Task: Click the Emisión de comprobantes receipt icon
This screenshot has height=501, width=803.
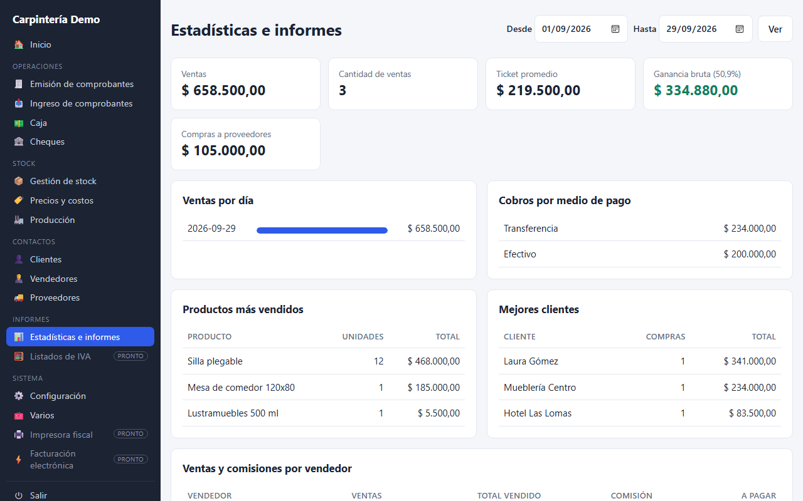Action: [19, 84]
